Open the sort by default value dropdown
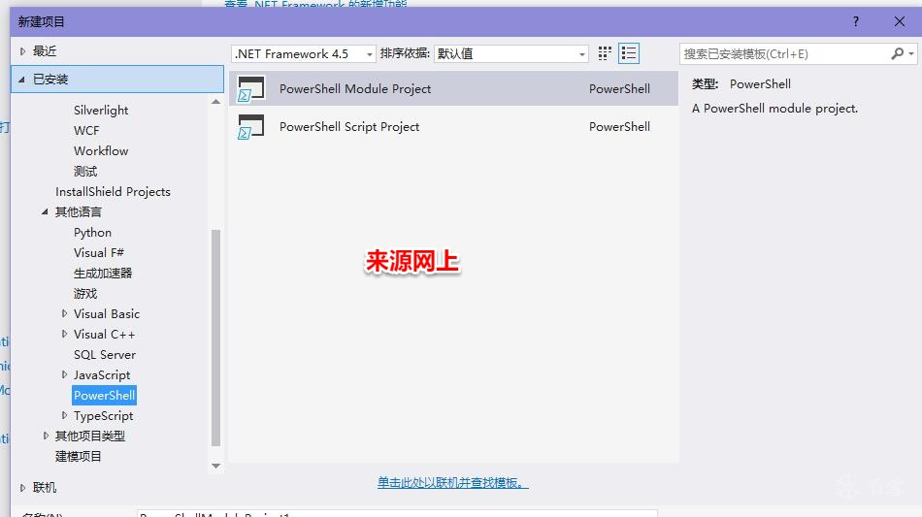Screen dimensions: 922x517 (510, 53)
